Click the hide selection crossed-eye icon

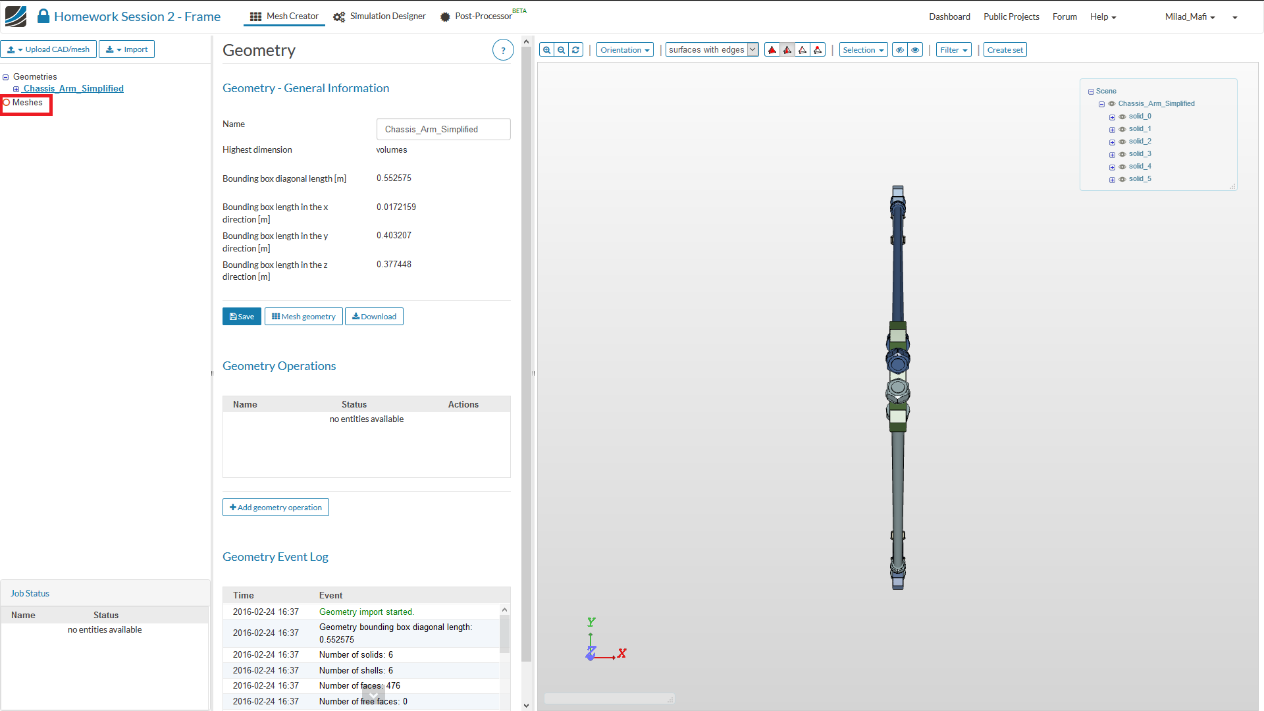pos(899,50)
